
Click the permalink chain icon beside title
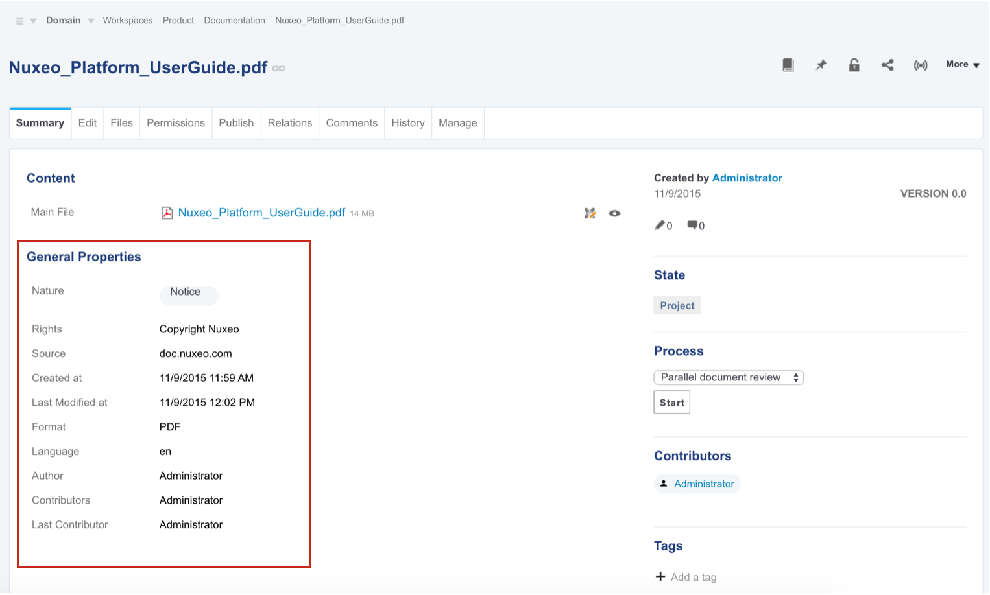point(279,69)
